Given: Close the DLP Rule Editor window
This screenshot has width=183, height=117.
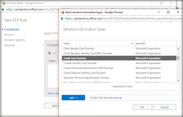Looking at the screenshot, I should point(171,3).
